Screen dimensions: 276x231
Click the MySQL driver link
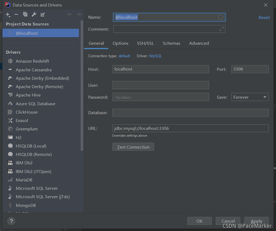pos(156,56)
